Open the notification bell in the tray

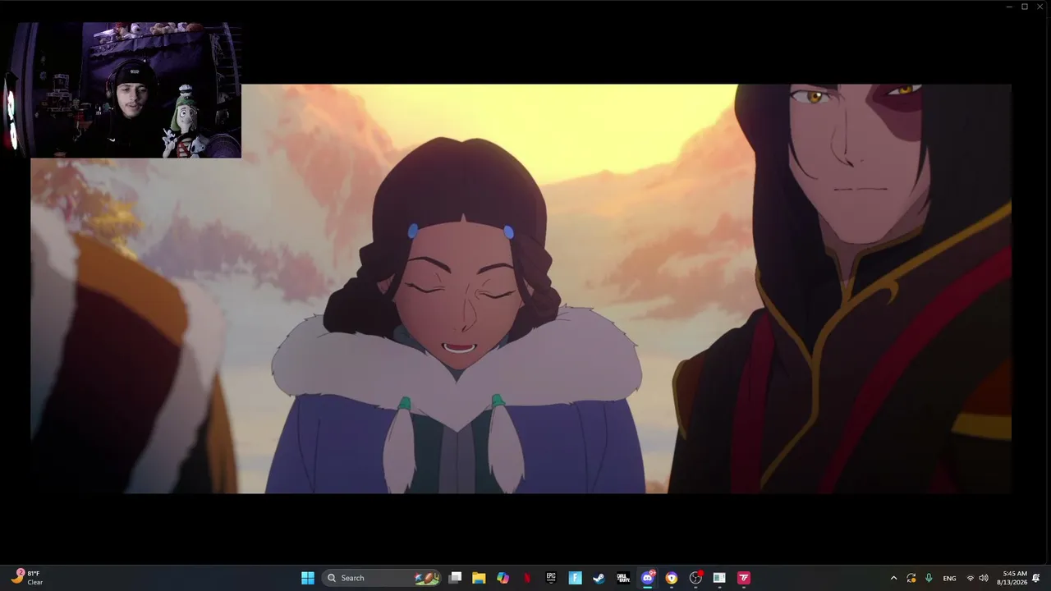pos(1037,578)
